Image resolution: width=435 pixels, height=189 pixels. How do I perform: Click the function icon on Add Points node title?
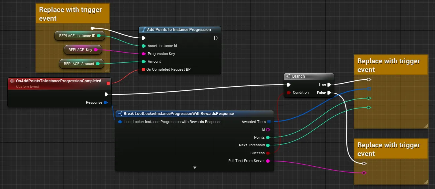(144, 30)
